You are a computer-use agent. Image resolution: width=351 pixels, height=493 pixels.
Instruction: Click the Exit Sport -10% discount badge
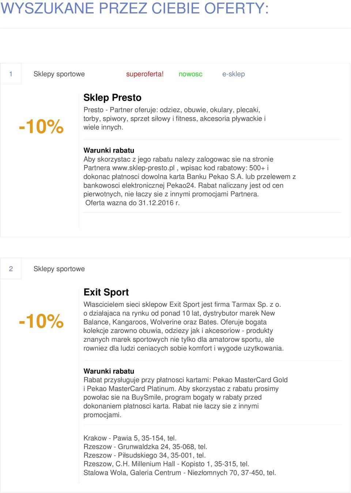pos(41,321)
